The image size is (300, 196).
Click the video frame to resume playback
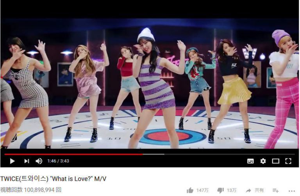(x=150, y=83)
